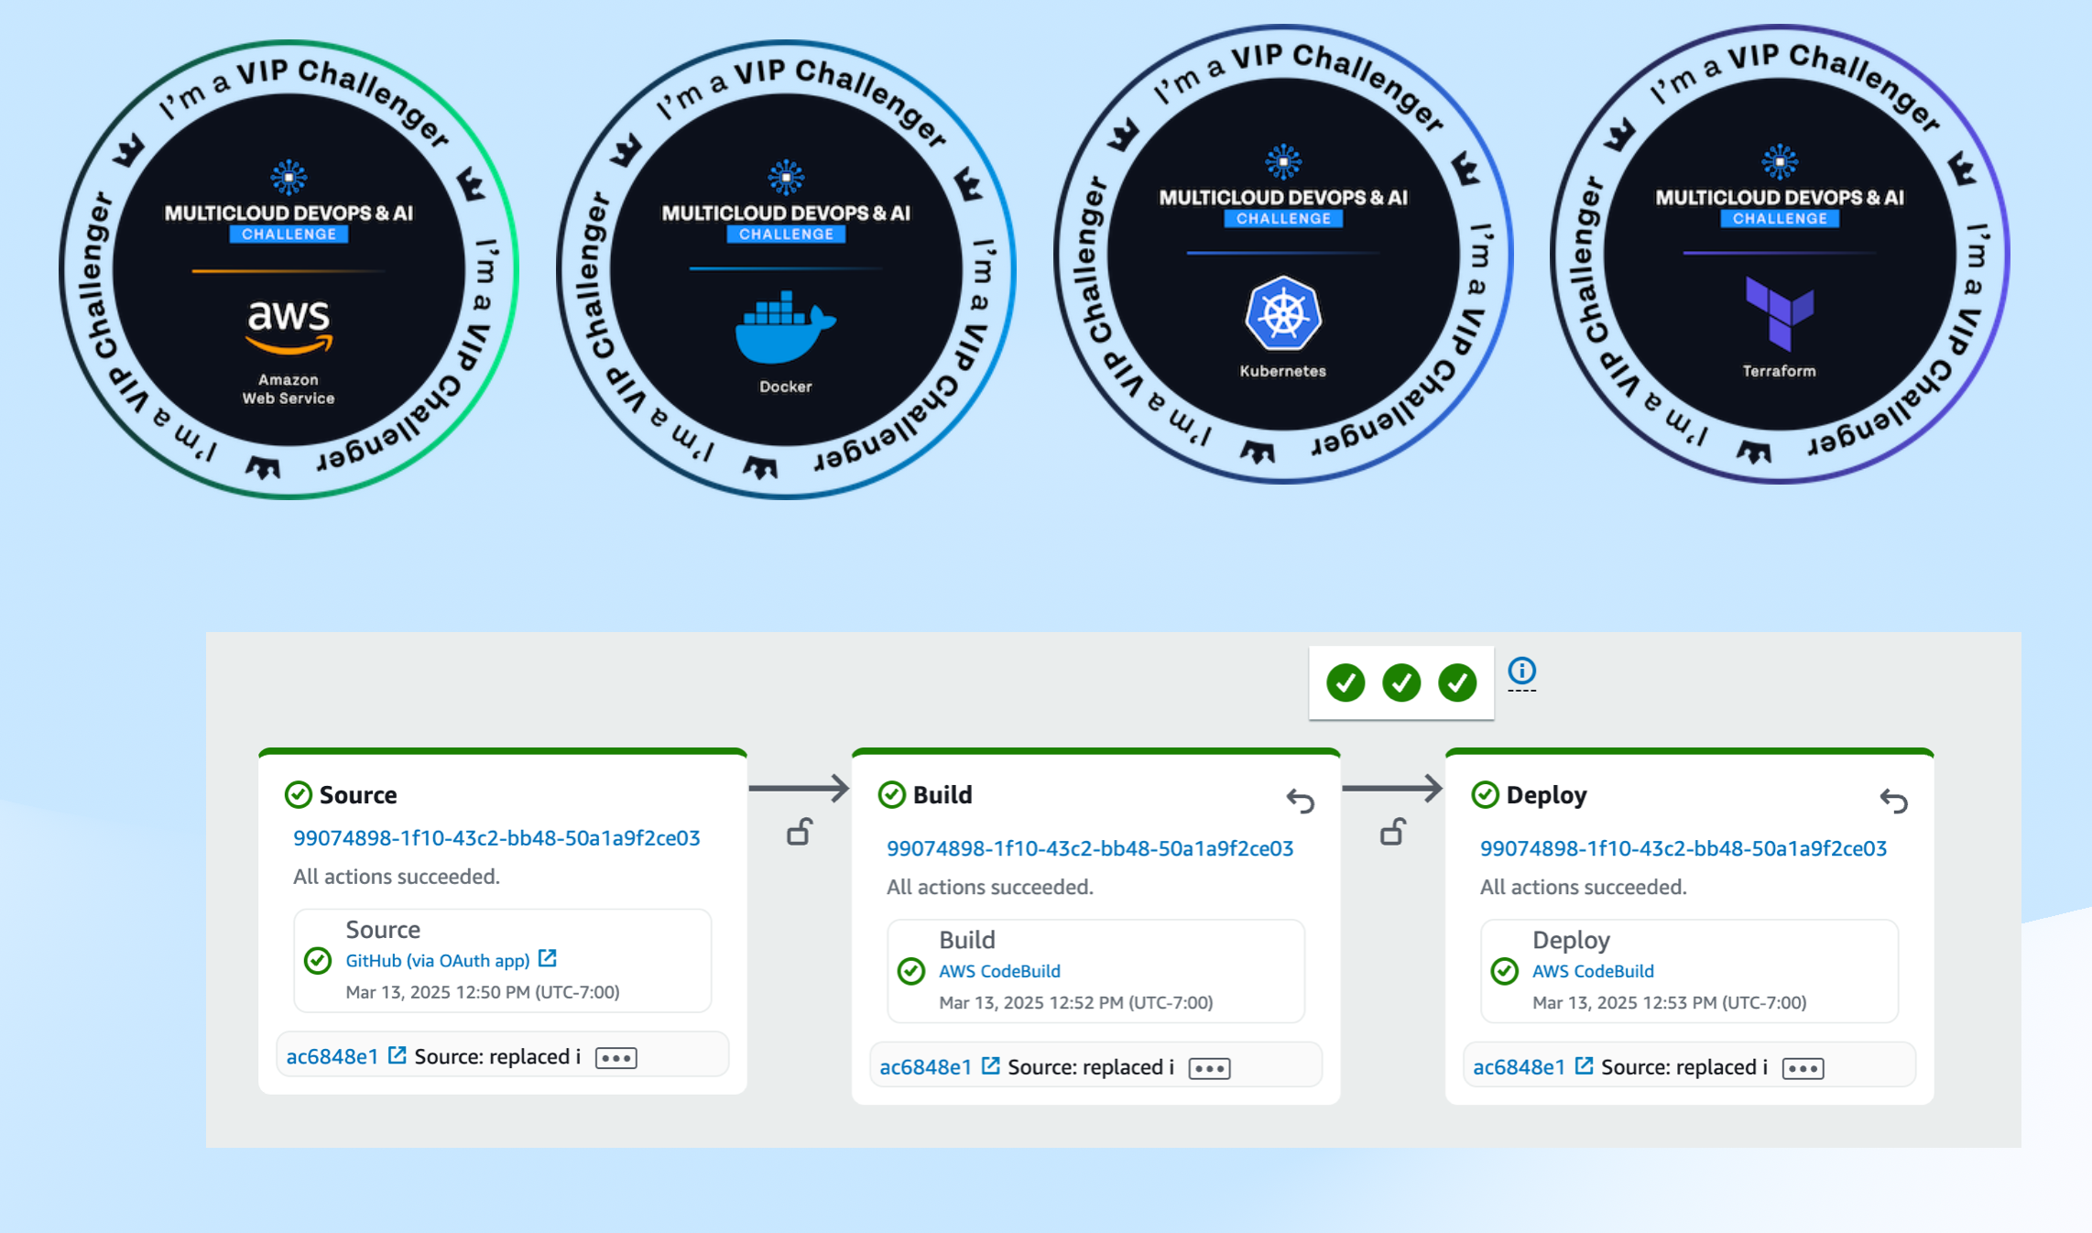The width and height of the screenshot is (2092, 1233).
Task: Open the AWS CodeBuild link in Build action
Action: tap(999, 971)
